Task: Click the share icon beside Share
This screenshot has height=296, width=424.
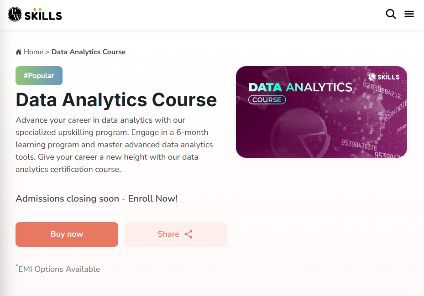Action: click(188, 234)
